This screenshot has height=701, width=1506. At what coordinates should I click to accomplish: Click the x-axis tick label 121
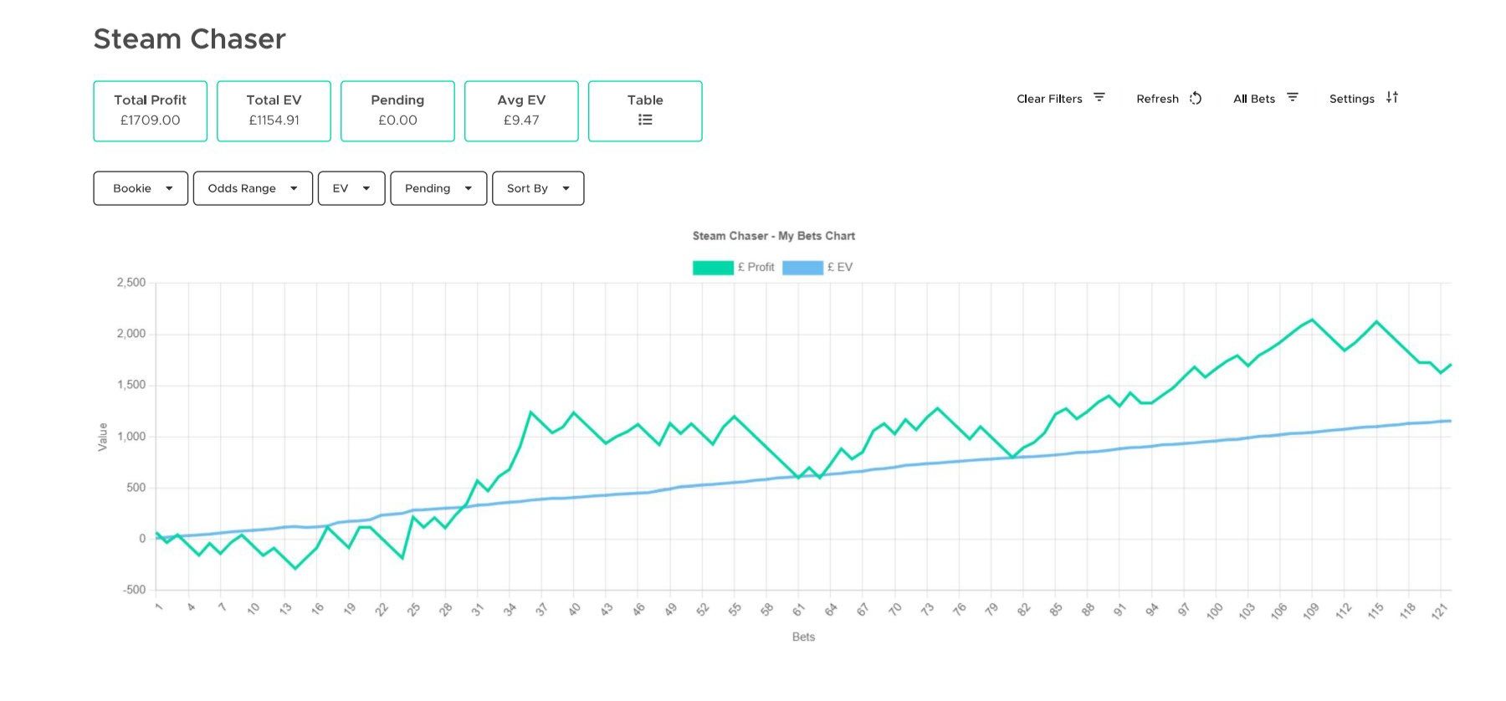point(1439,611)
